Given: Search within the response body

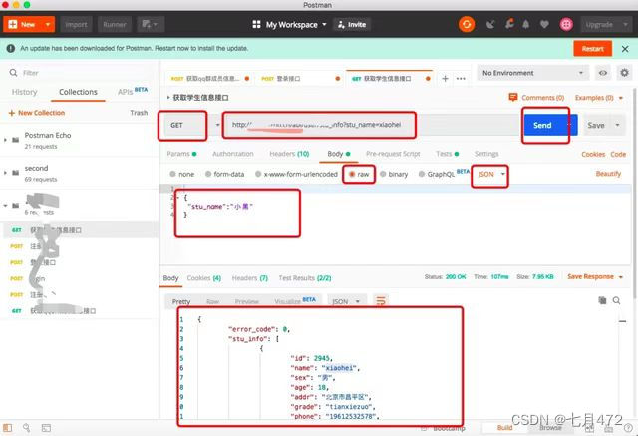Looking at the screenshot, I should (617, 300).
